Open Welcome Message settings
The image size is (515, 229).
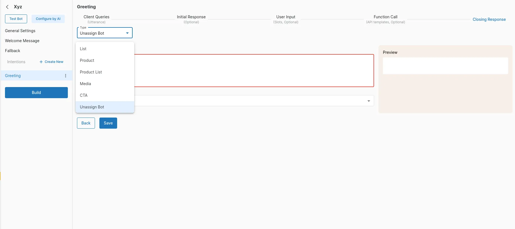click(22, 41)
